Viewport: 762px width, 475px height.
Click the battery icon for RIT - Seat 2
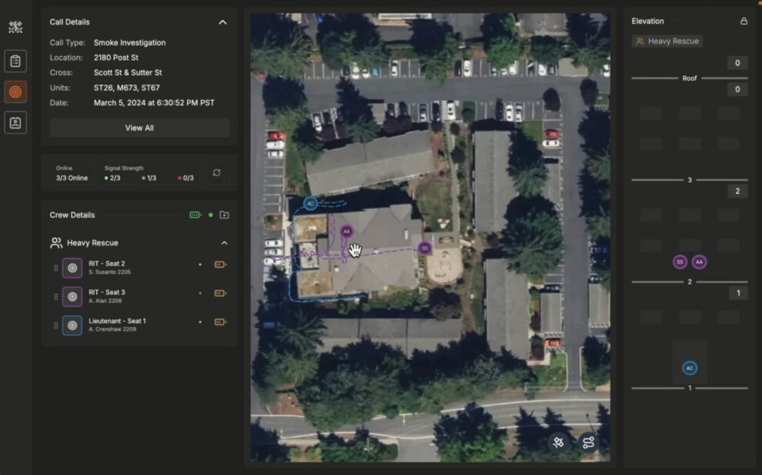click(x=220, y=264)
